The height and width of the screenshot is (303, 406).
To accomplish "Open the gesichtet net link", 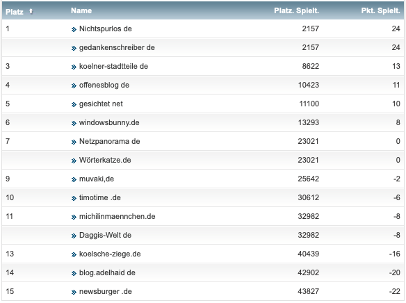I will [101, 104].
